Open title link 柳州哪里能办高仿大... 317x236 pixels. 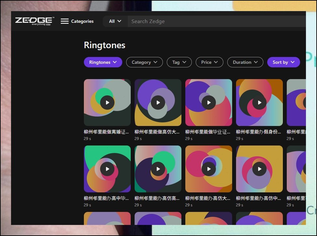pyautogui.click(x=208, y=198)
